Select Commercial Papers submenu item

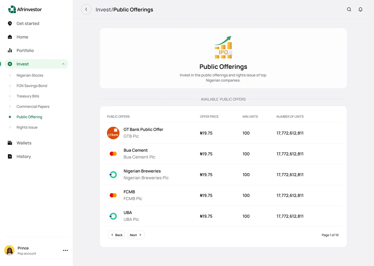33,106
